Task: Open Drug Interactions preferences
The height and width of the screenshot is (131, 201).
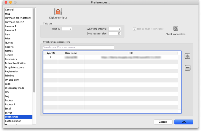Action: tap(15, 67)
